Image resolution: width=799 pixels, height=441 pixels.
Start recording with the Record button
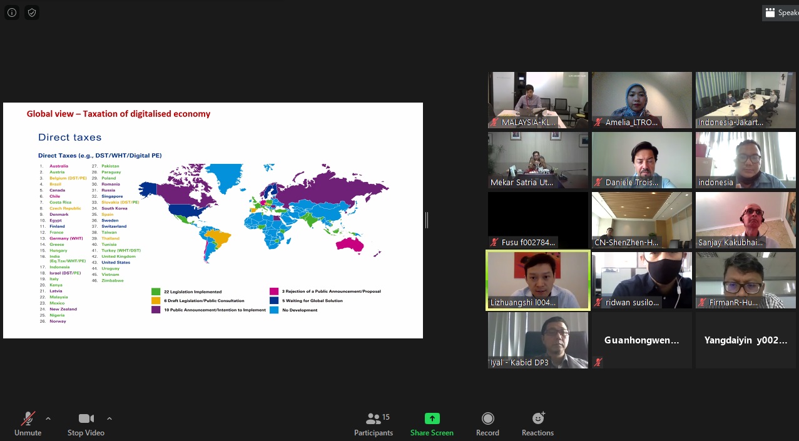pyautogui.click(x=487, y=424)
